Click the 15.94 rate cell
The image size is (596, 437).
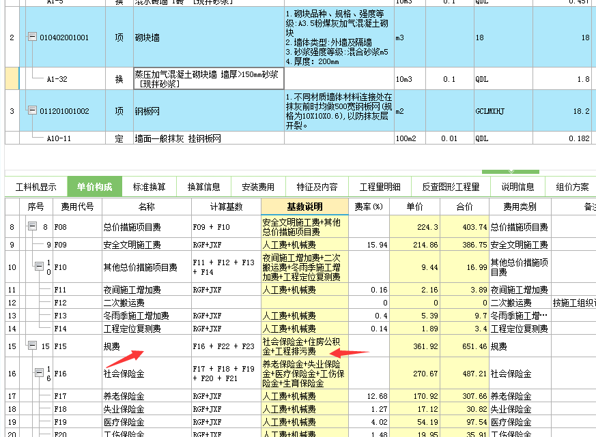[369, 245]
